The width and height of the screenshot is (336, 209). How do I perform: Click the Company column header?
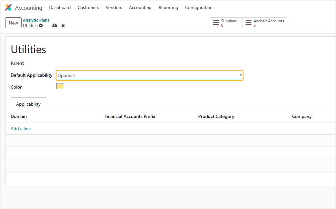302,116
